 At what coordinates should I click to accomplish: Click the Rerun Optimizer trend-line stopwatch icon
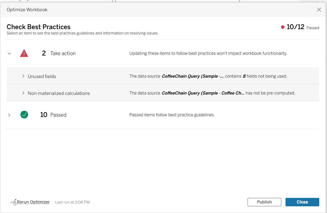click(13, 202)
